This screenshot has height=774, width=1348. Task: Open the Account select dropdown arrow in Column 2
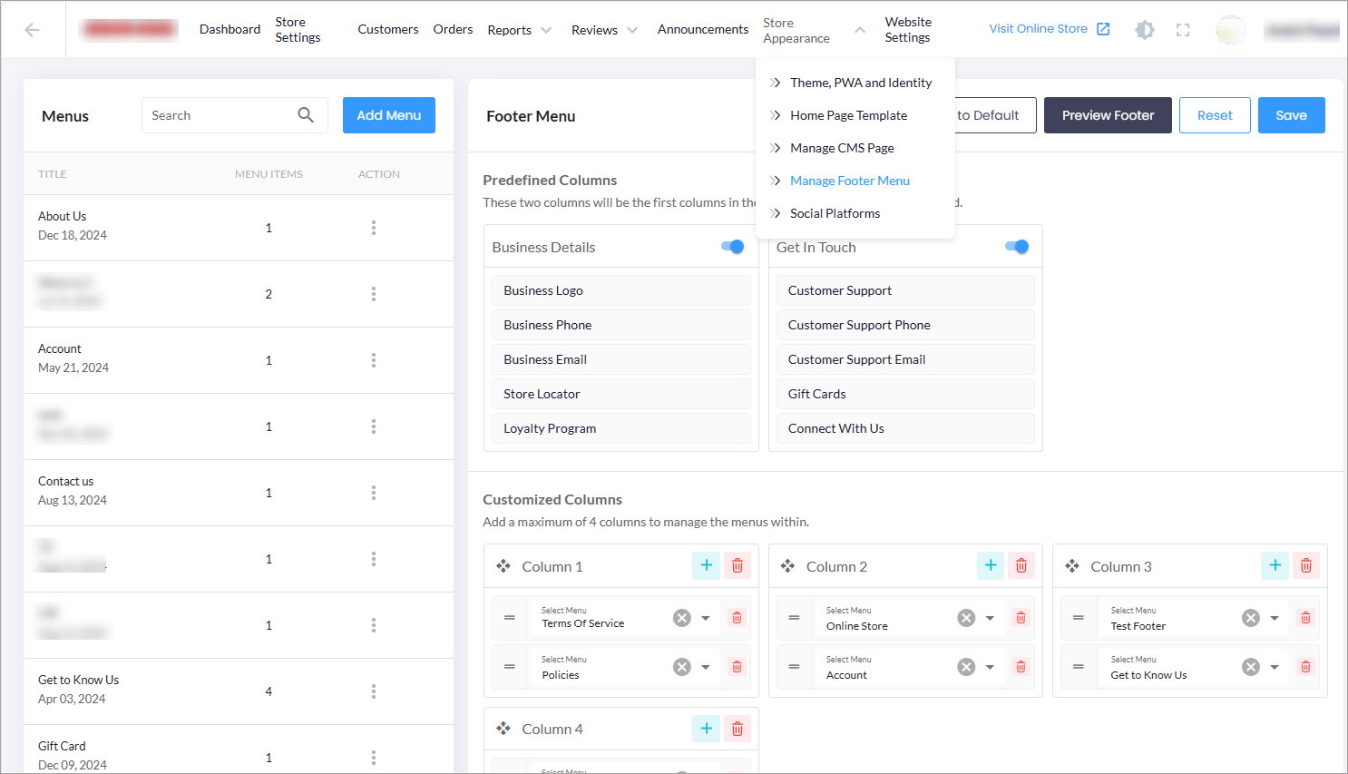pos(990,667)
